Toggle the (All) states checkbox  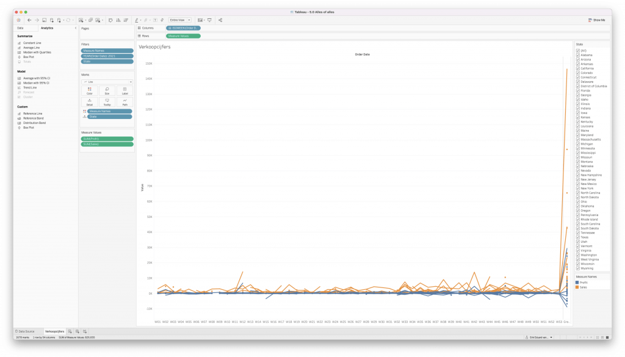tap(577, 51)
